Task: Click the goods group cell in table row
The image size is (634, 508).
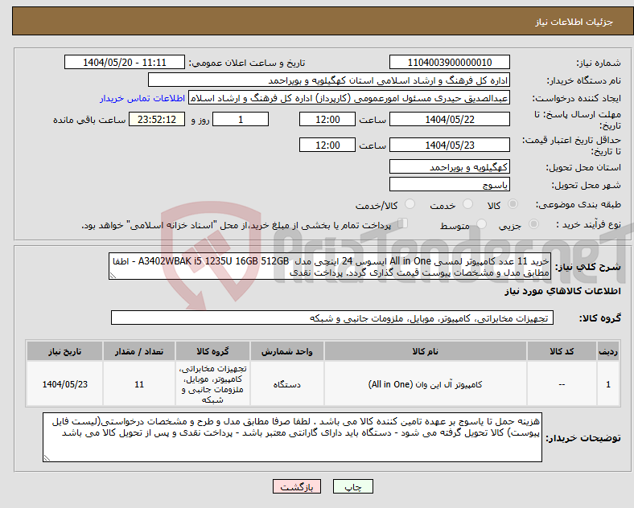Action: [x=212, y=384]
